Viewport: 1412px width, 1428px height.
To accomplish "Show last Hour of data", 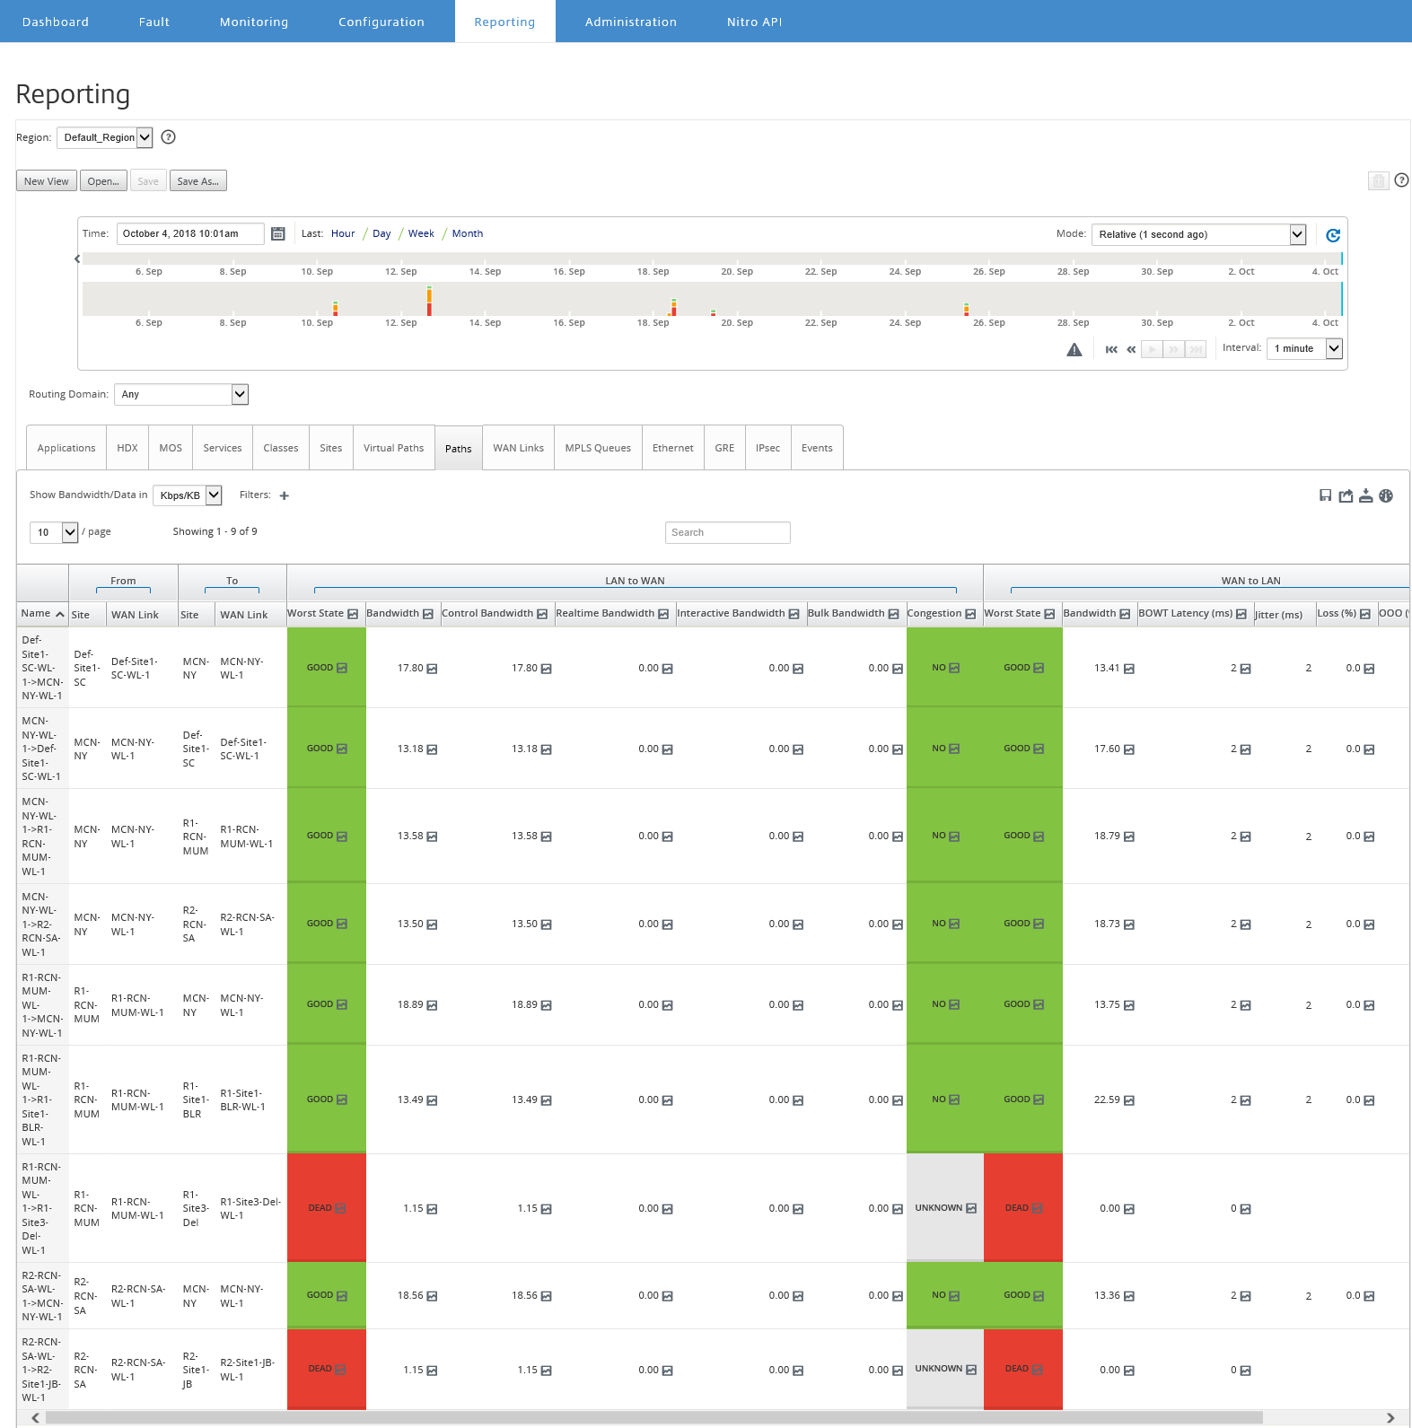I will click(343, 233).
